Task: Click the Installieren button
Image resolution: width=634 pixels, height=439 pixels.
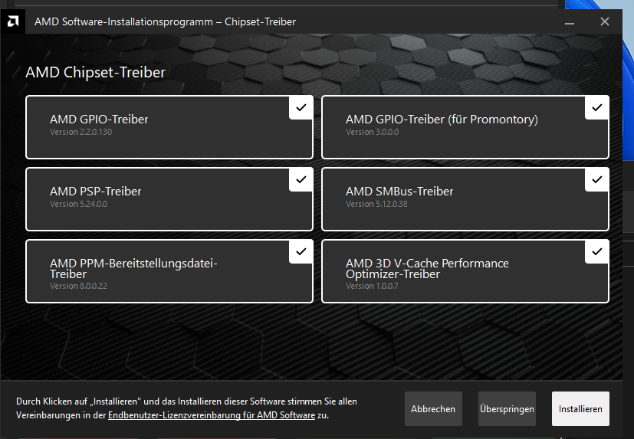Action: click(x=580, y=408)
